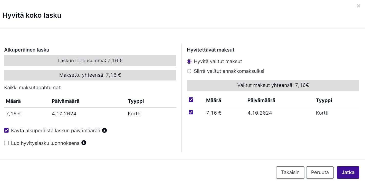
Task: Click info icon beside Luo hyvityslasku luonnoksena
Action: [84, 143]
